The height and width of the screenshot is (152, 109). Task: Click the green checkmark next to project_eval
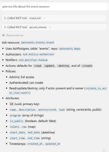[44, 18]
